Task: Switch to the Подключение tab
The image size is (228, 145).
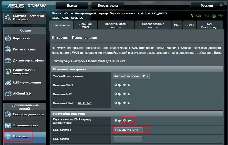Action: [x=61, y=25]
